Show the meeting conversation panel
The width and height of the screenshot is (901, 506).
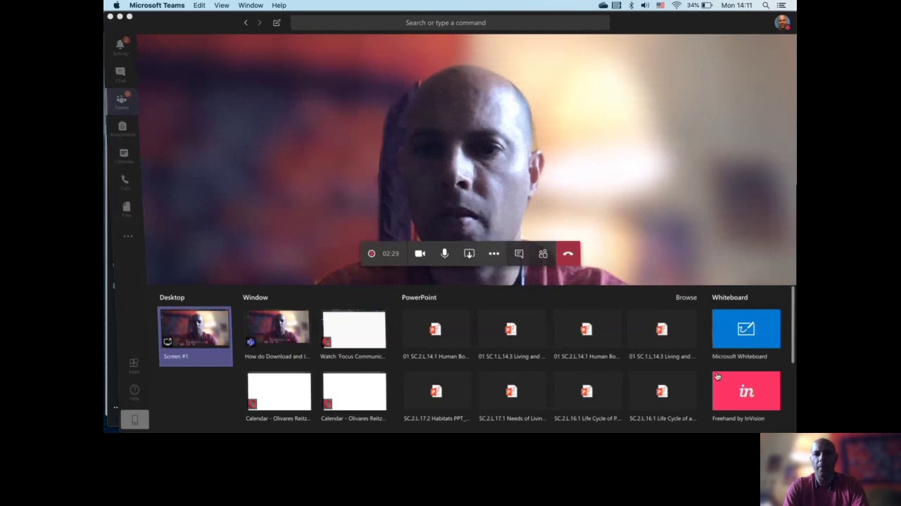click(x=519, y=254)
